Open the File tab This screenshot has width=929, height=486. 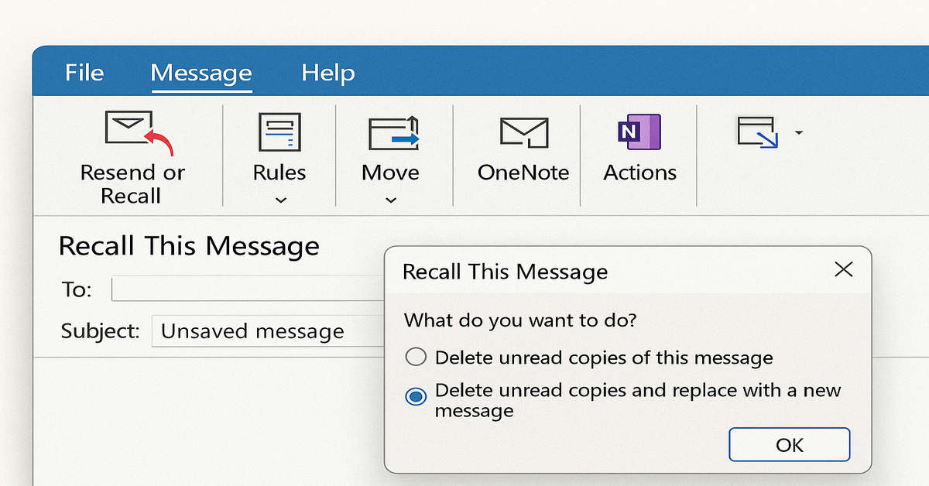[x=84, y=73]
